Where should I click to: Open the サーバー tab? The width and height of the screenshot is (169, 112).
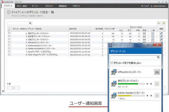point(36,6)
